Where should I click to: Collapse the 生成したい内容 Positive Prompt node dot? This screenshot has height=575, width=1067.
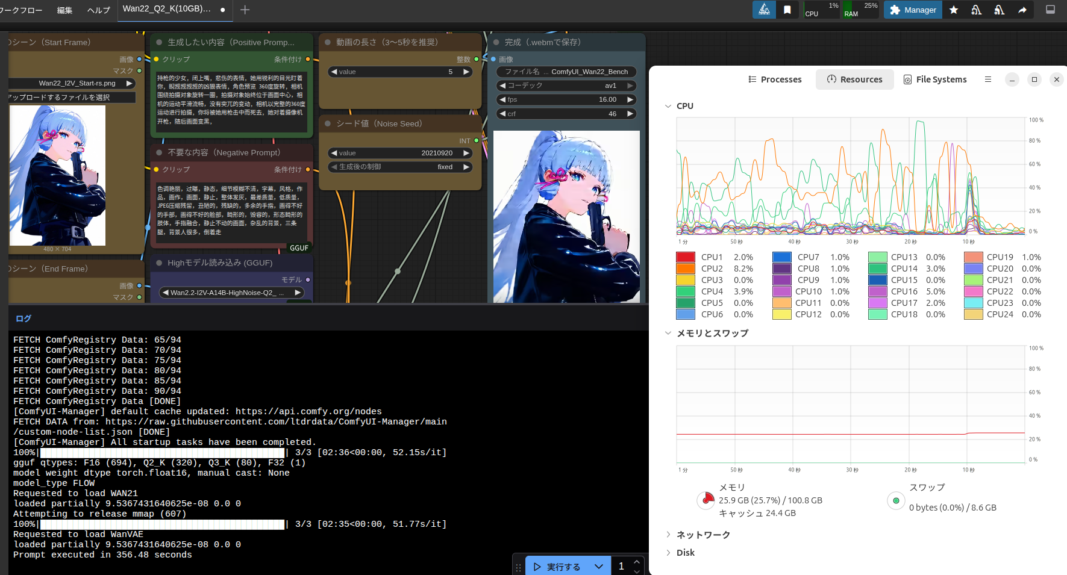click(159, 42)
